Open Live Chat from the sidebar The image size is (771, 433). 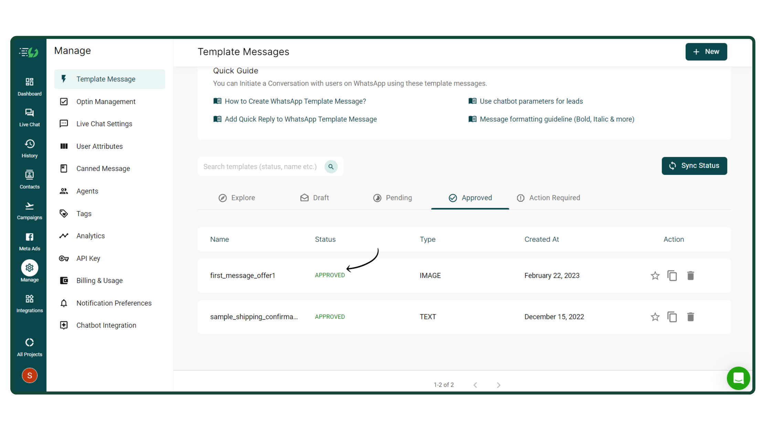pos(30,118)
